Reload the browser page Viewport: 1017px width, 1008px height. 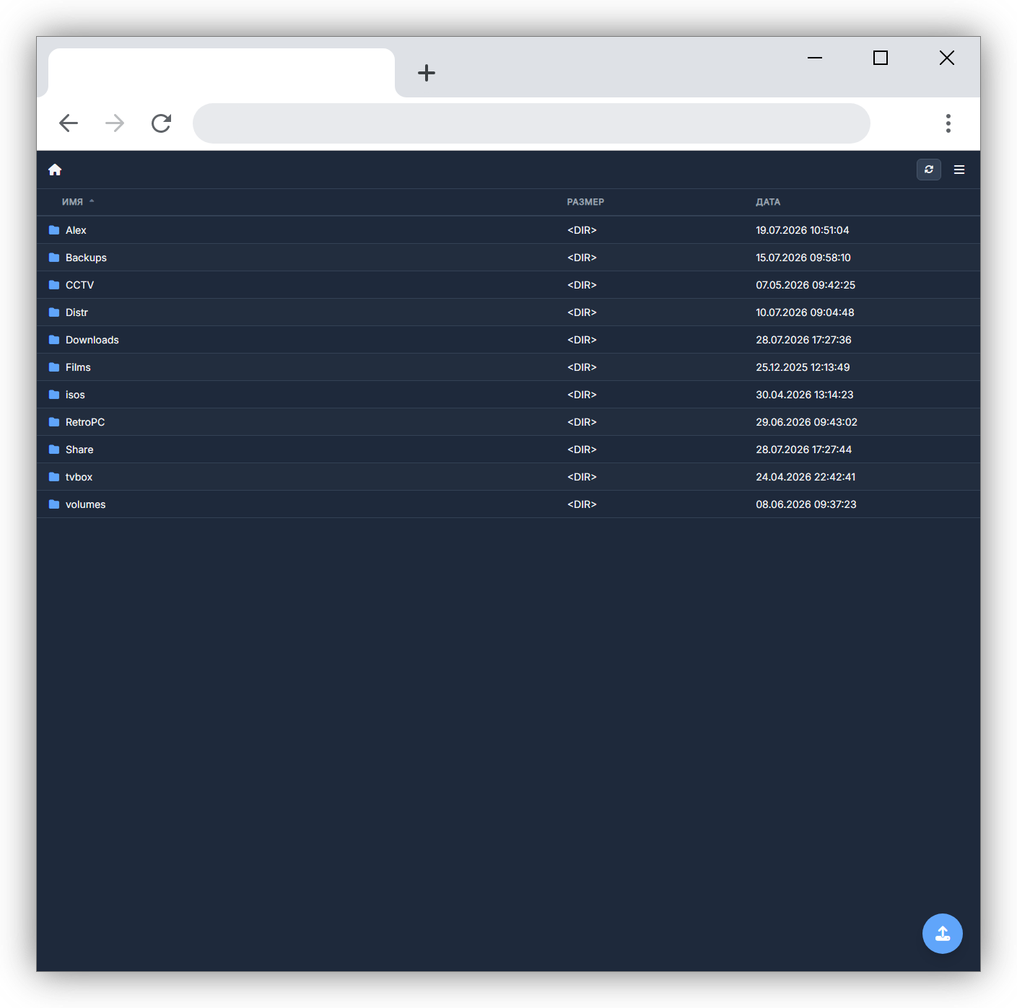[161, 123]
